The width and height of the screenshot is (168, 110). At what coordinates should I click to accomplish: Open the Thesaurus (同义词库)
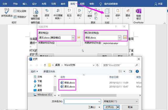(20, 11)
